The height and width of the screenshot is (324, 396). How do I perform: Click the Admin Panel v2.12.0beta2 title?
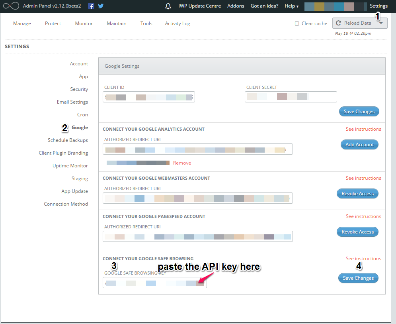tap(52, 6)
